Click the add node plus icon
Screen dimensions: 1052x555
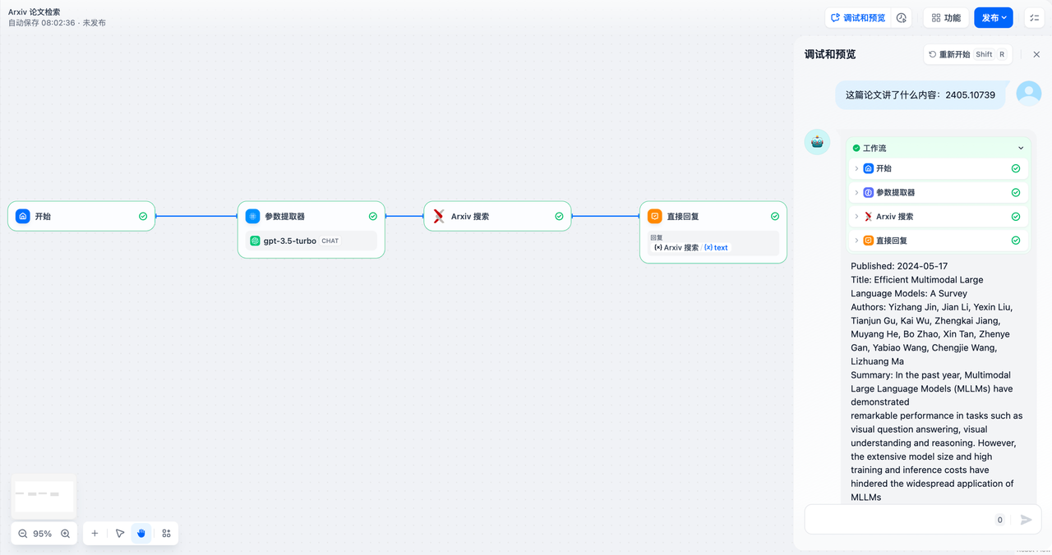click(x=95, y=533)
